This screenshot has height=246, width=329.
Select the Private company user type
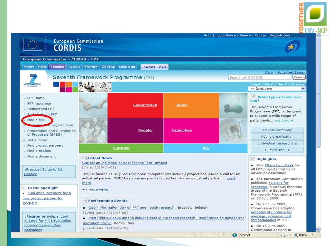(x=277, y=130)
